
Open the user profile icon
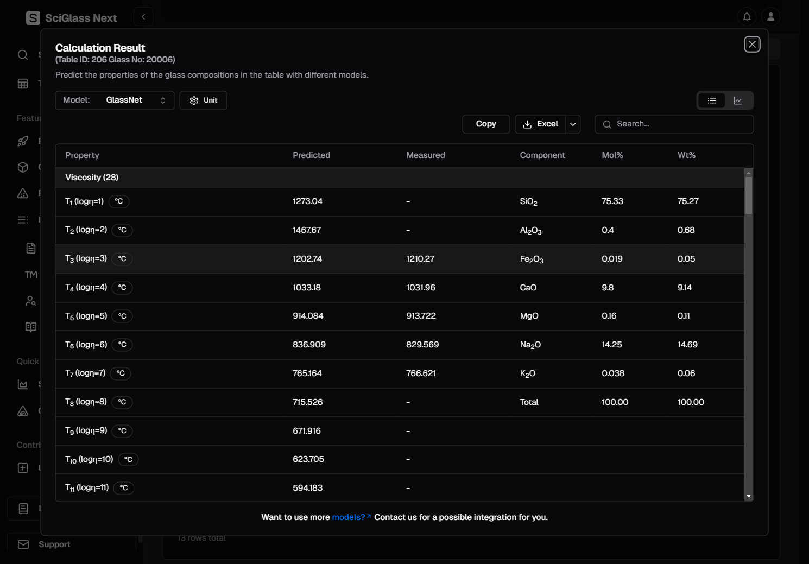(x=770, y=17)
